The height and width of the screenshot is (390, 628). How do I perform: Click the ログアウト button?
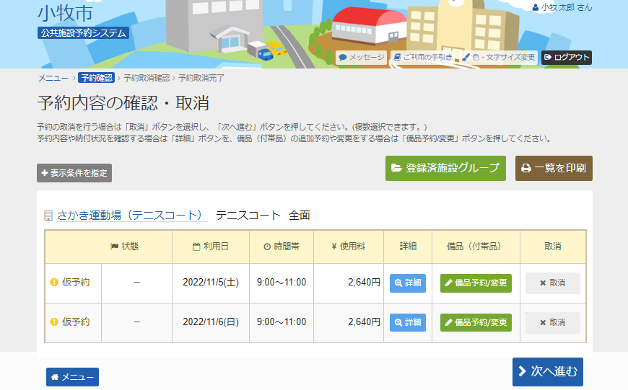pos(567,57)
